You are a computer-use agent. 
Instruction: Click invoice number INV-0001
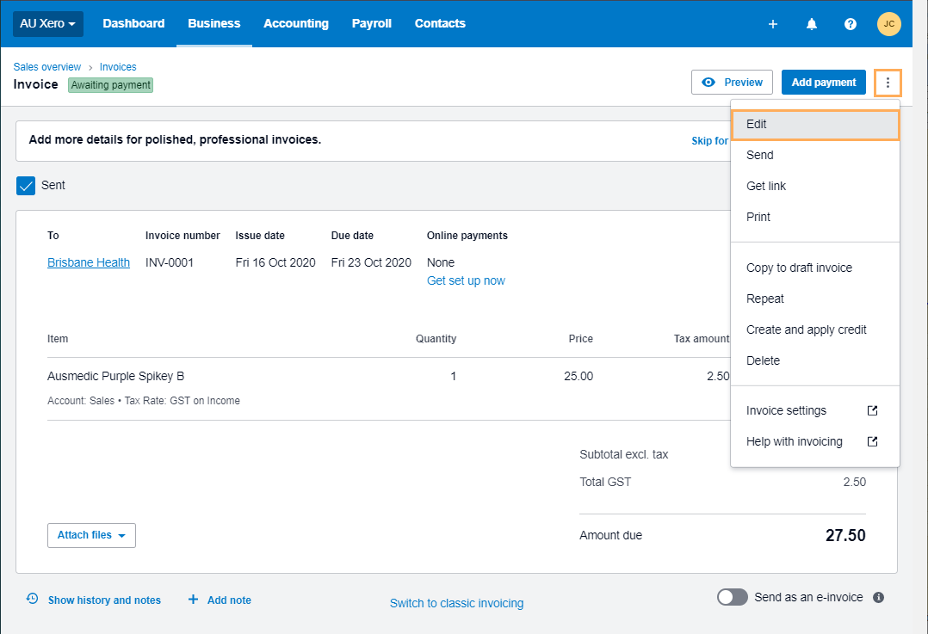click(x=170, y=262)
